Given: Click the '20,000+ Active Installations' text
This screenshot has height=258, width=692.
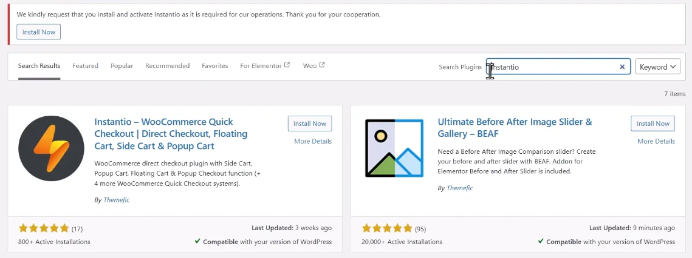Looking at the screenshot, I should coord(402,242).
